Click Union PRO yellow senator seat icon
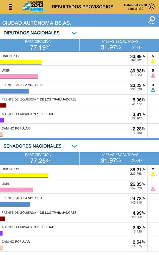The width and height of the screenshot is (159, 255). (153, 174)
